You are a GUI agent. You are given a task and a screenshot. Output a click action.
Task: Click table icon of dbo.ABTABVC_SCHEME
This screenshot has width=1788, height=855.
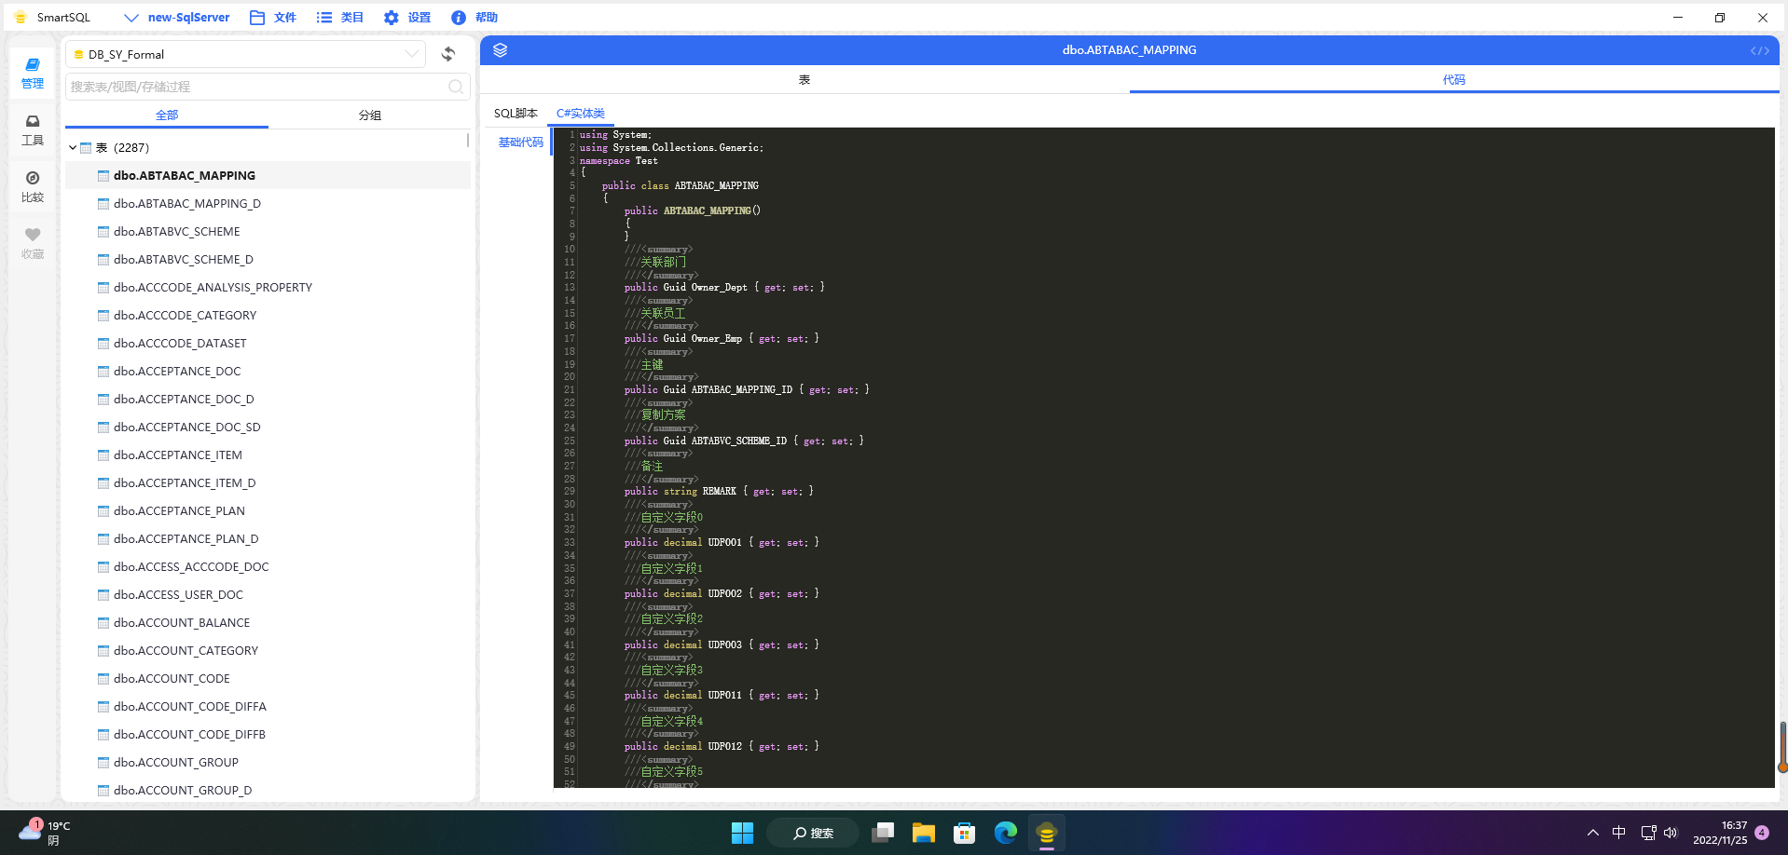103,232
